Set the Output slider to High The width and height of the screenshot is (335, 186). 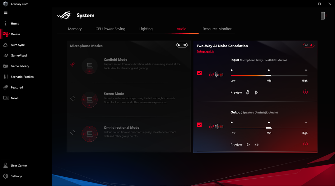pyautogui.click(x=306, y=122)
